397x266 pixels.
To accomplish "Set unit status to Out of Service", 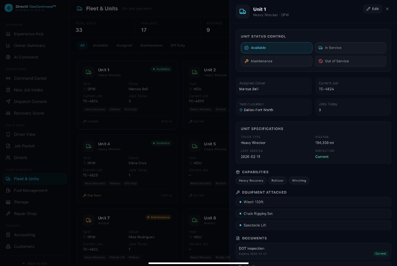I will (x=350, y=61).
